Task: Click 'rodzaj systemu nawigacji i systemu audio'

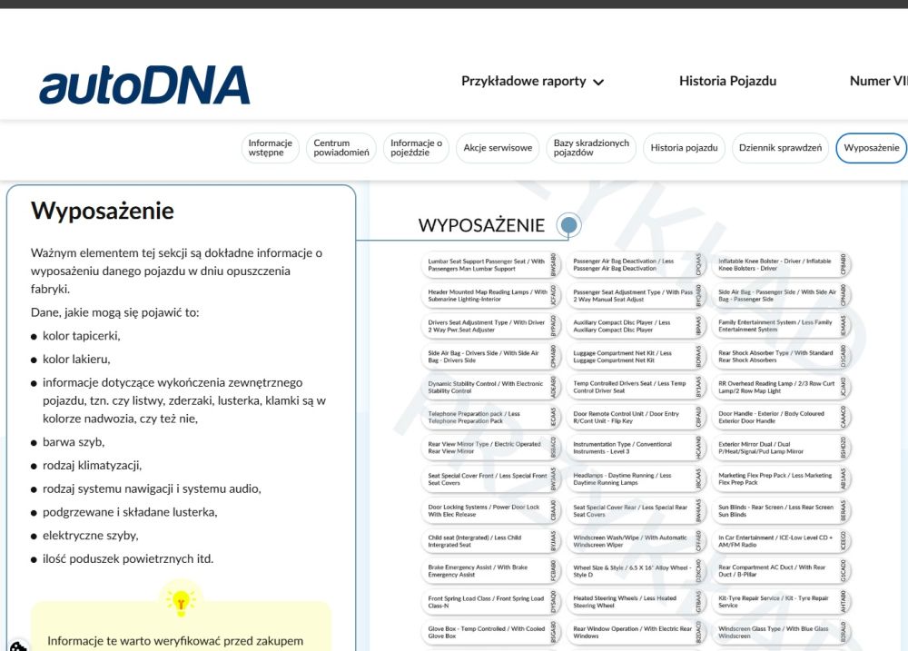Action: pyautogui.click(x=152, y=488)
